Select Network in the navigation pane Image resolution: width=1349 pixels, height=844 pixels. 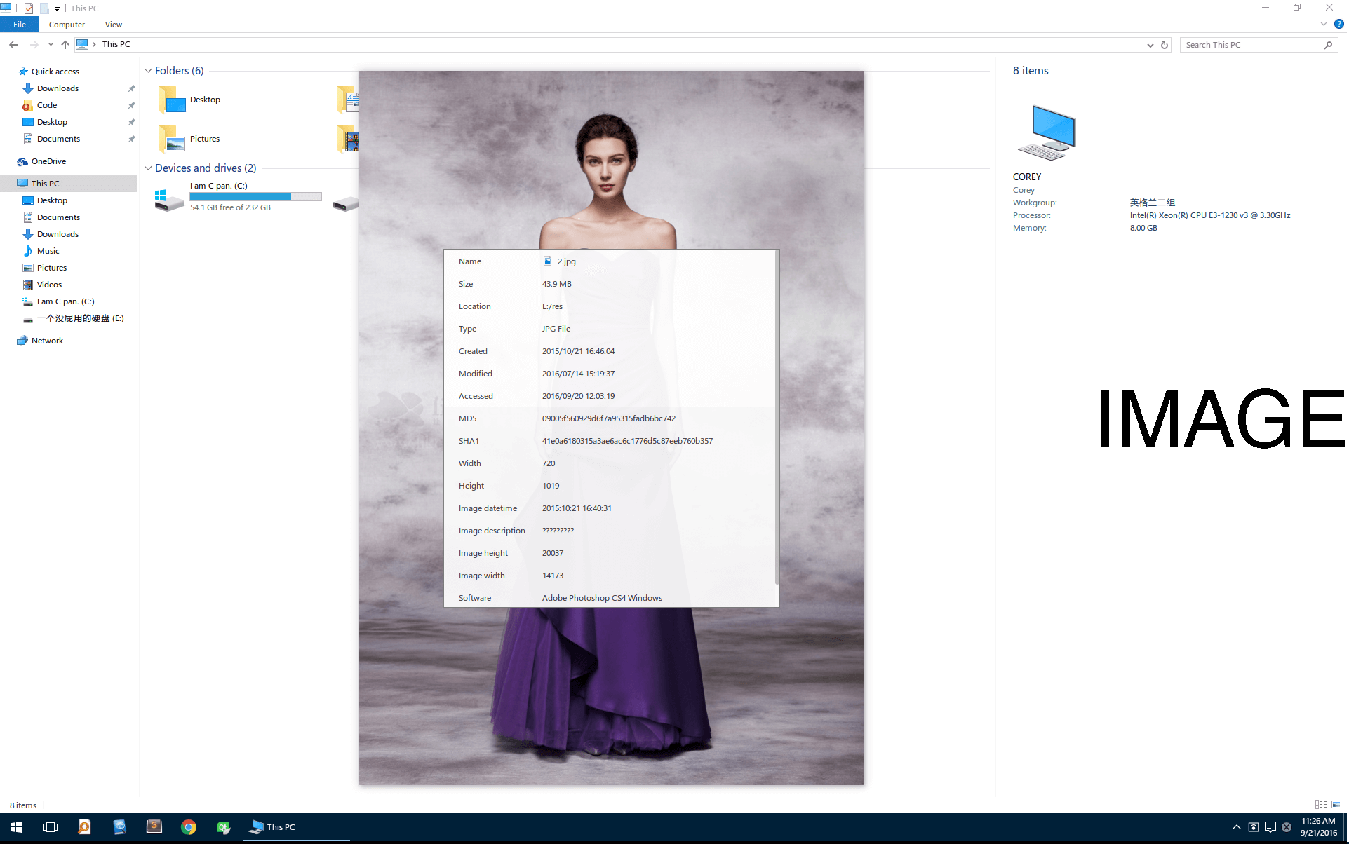47,341
